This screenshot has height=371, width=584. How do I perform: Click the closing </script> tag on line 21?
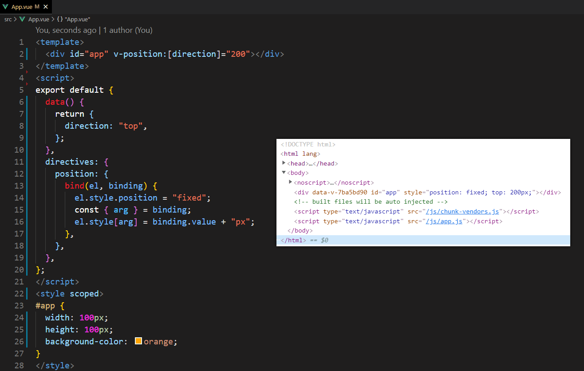click(57, 282)
